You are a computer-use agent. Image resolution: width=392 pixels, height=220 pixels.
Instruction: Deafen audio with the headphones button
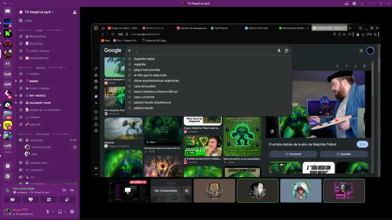pyautogui.click(x=60, y=212)
